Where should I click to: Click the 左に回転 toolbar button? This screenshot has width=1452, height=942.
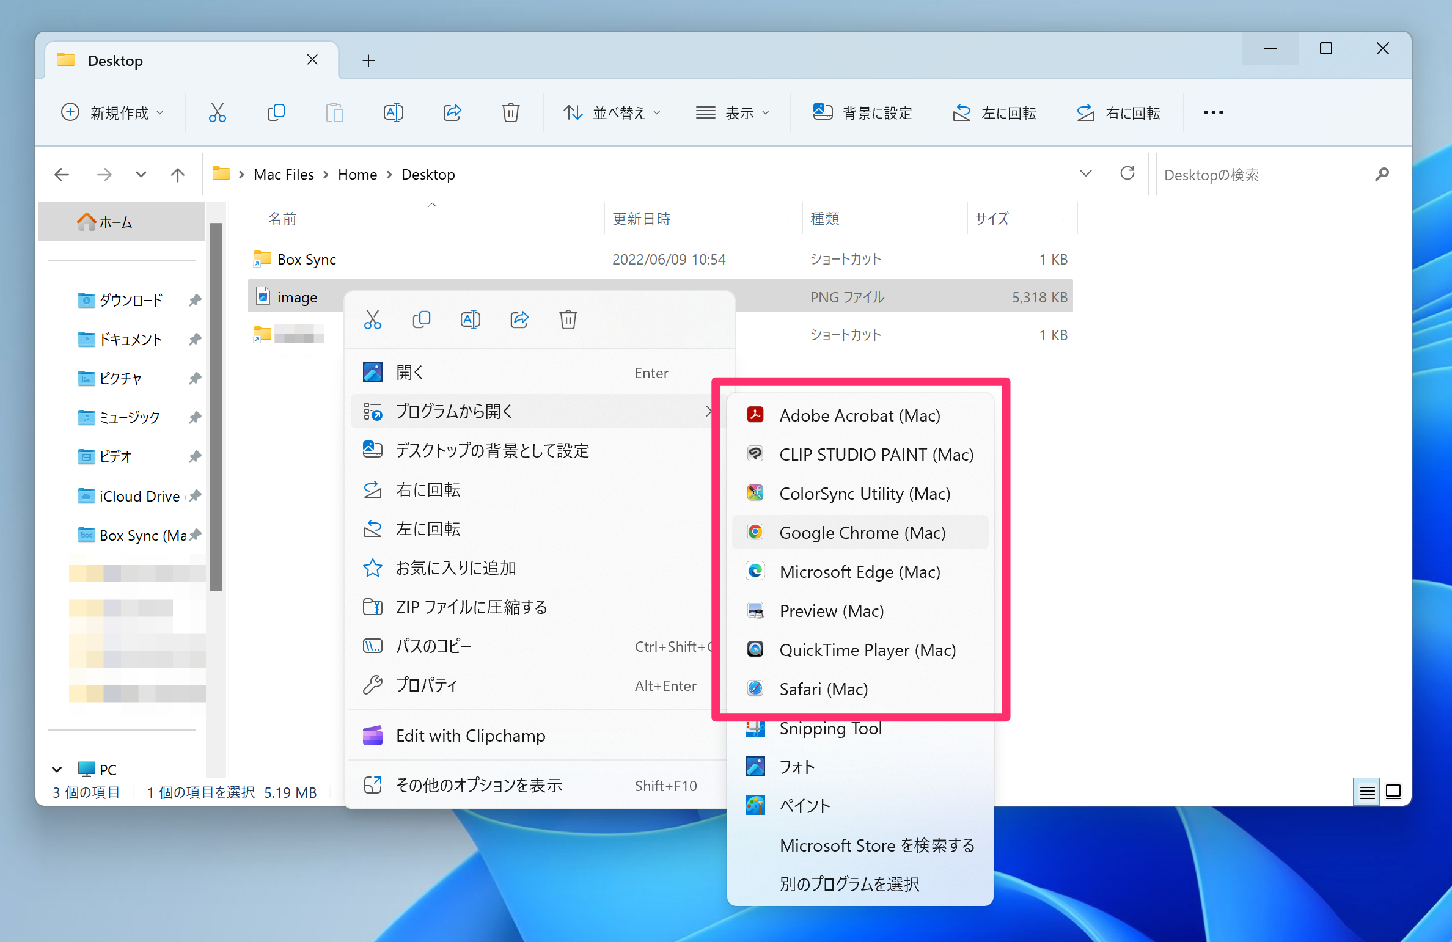point(994,113)
